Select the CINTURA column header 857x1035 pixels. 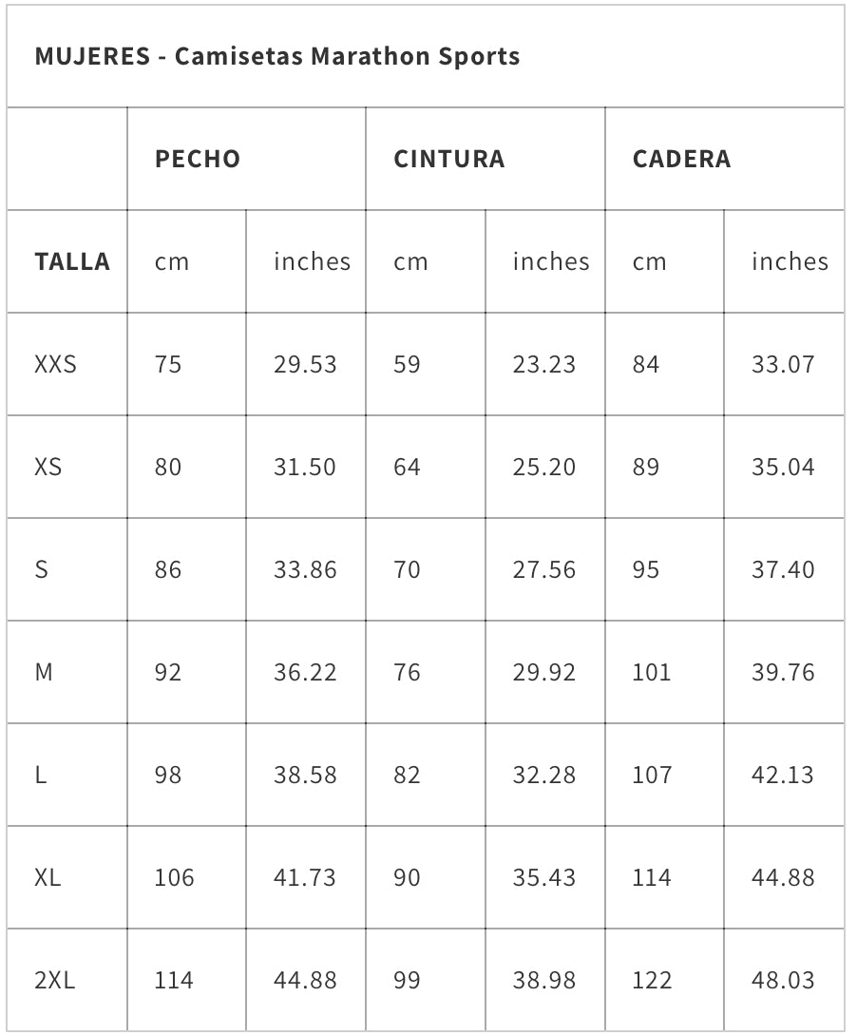pyautogui.click(x=448, y=159)
